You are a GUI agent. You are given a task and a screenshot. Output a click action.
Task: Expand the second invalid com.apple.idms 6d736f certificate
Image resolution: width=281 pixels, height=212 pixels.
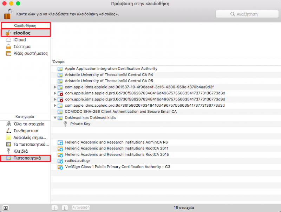(x=55, y=99)
